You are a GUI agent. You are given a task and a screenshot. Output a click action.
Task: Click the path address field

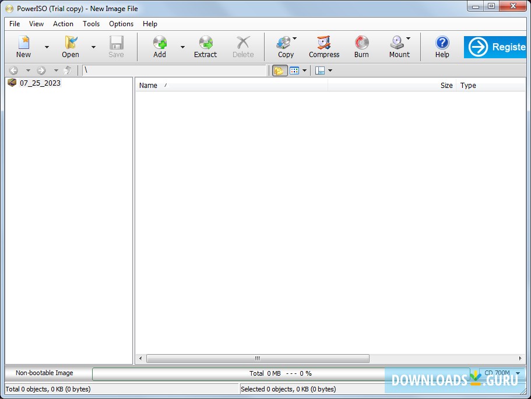click(175, 70)
